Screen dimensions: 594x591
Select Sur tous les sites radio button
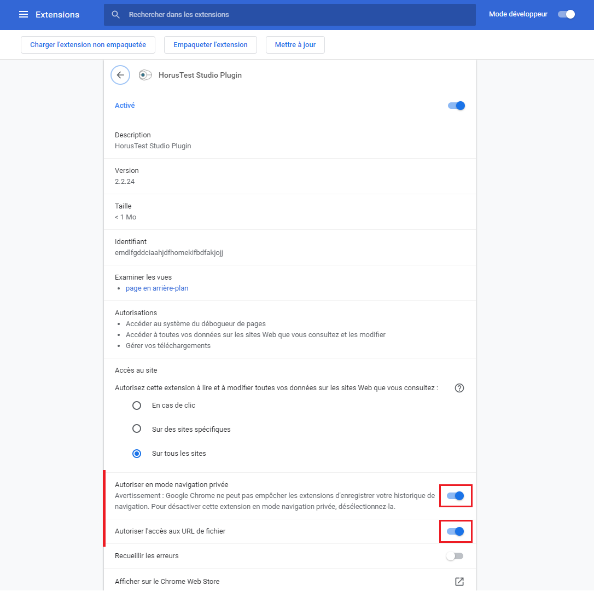[x=137, y=454]
